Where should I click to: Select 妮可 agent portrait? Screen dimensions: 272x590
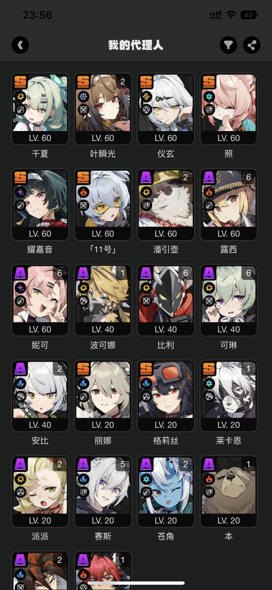click(x=40, y=294)
